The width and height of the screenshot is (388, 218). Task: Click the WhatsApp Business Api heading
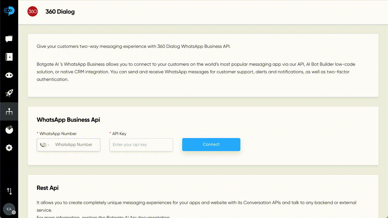(68, 120)
